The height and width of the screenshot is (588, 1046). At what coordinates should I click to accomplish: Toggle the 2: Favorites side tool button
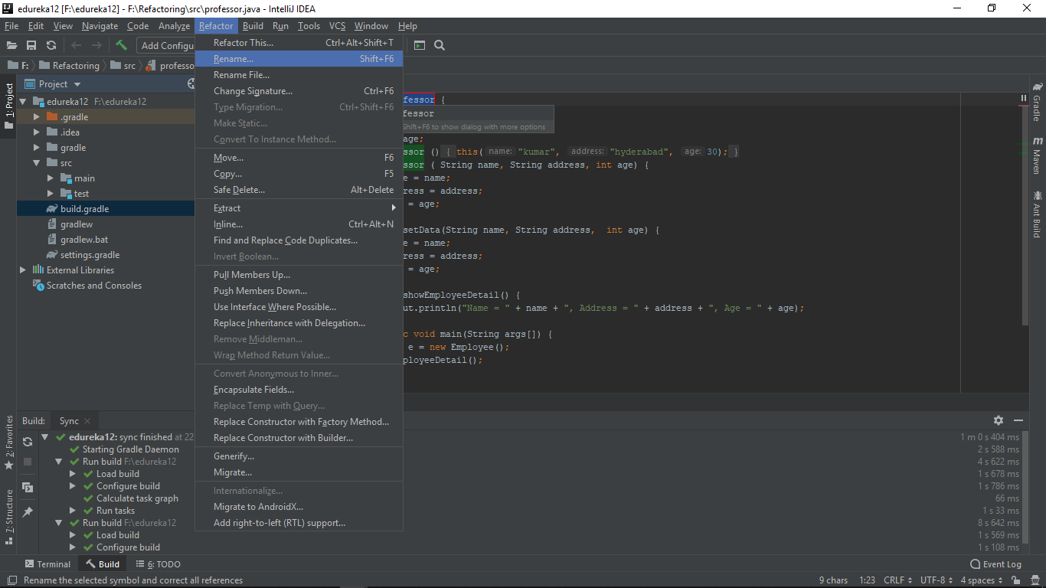click(x=8, y=443)
